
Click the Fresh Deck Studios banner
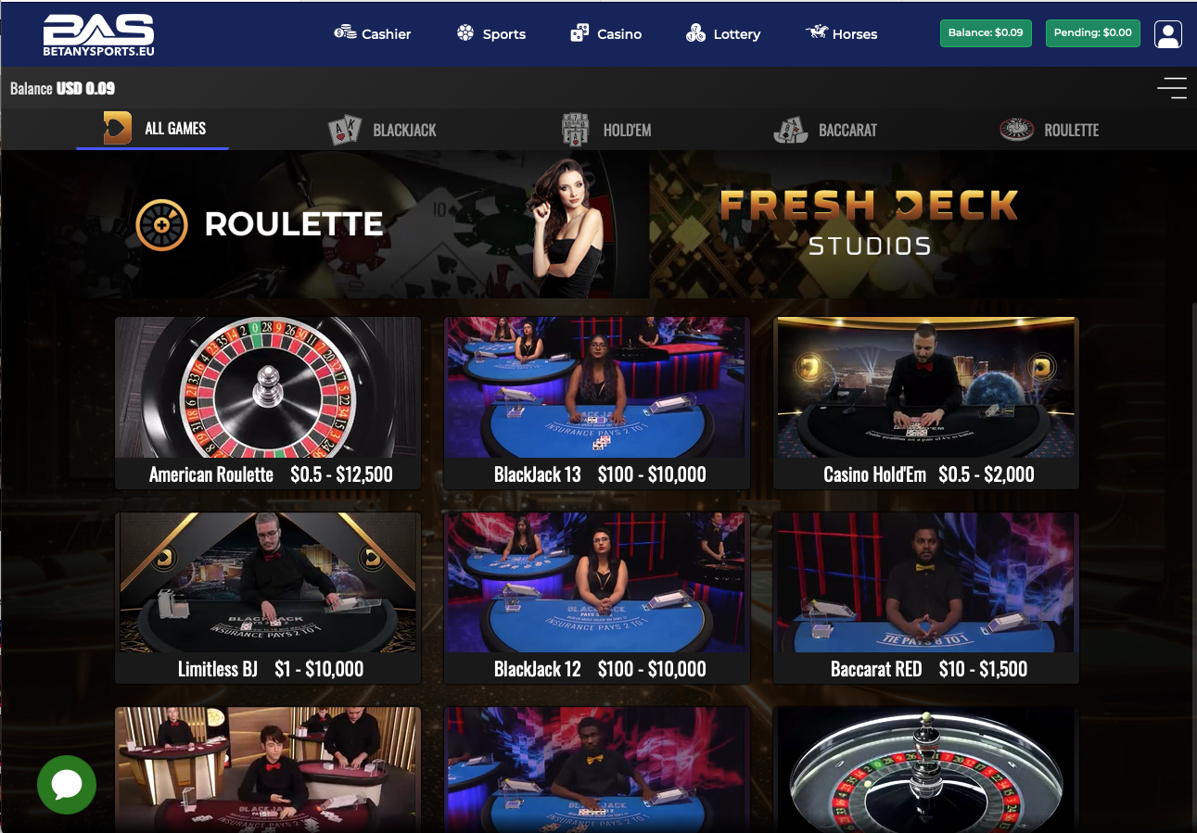tap(868, 223)
